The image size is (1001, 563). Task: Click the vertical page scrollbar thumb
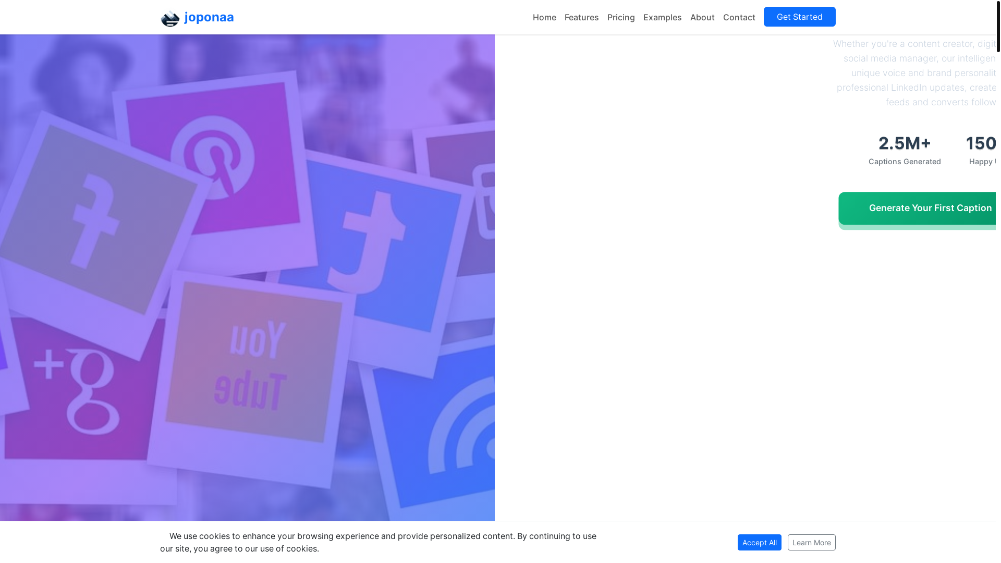[x=998, y=26]
